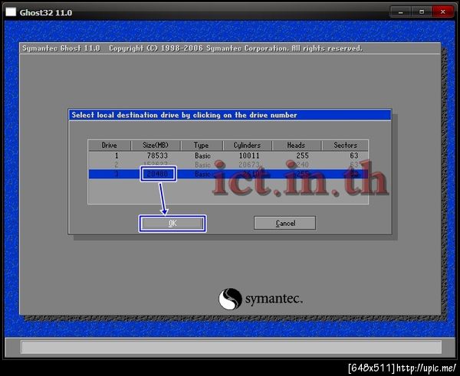The width and height of the screenshot is (460, 376).
Task: Click 'Basic' in the greyed-out drive 2 row
Action: (202, 165)
